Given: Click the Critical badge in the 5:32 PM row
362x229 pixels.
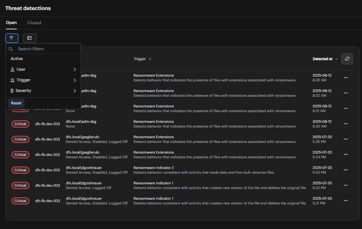Looking at the screenshot, I should pyautogui.click(x=20, y=186).
